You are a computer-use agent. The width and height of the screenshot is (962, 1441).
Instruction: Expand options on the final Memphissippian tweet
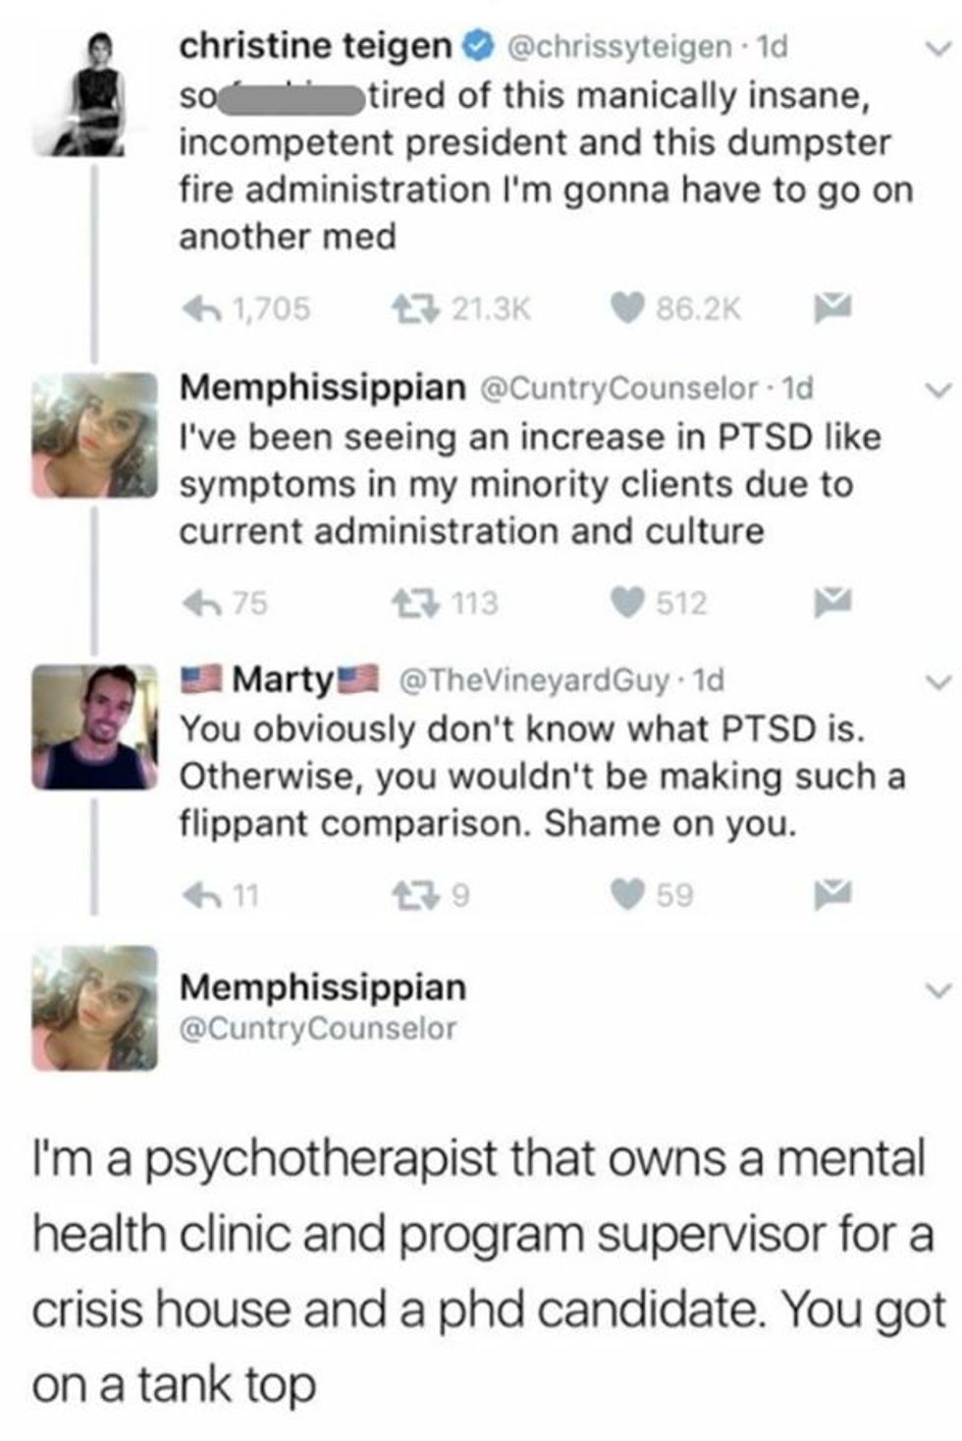point(938,988)
